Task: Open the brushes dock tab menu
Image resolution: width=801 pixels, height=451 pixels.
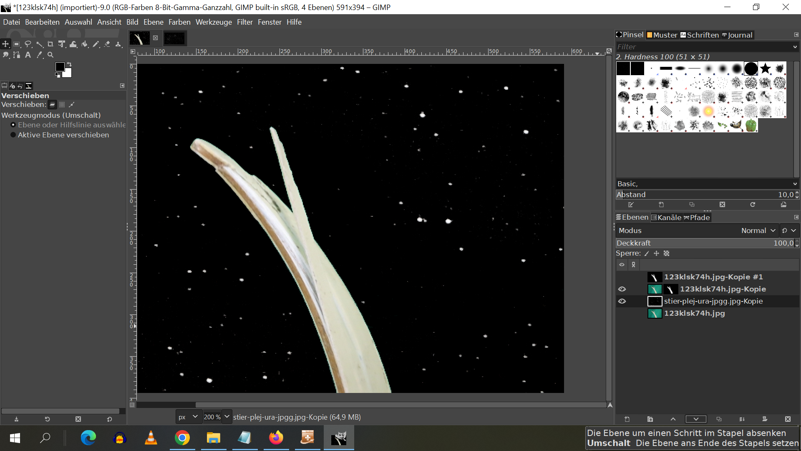Action: (796, 35)
